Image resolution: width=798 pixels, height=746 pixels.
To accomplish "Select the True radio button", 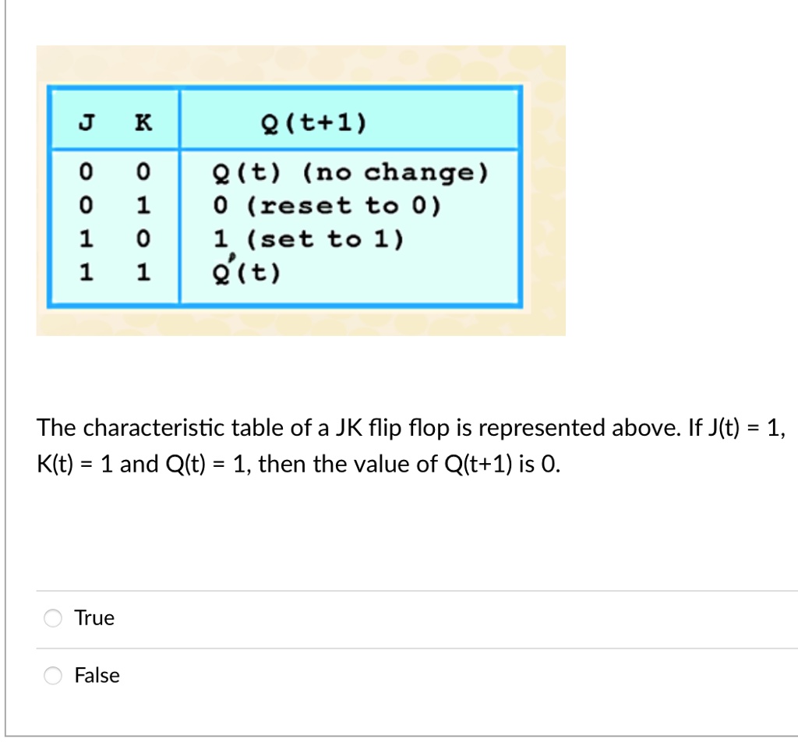I will tap(52, 617).
